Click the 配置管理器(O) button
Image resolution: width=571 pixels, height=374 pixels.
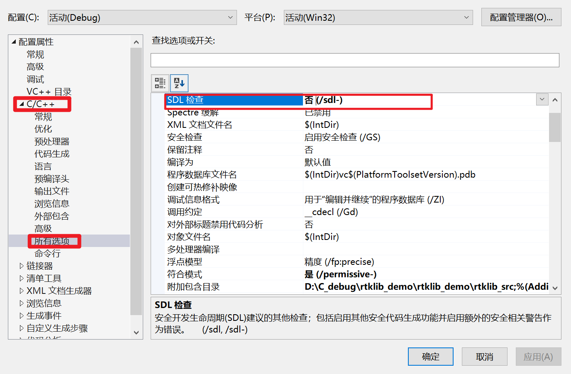(521, 17)
